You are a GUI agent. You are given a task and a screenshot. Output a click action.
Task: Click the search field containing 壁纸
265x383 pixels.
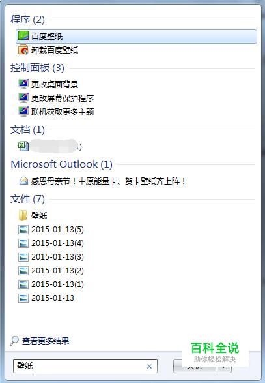85,366
